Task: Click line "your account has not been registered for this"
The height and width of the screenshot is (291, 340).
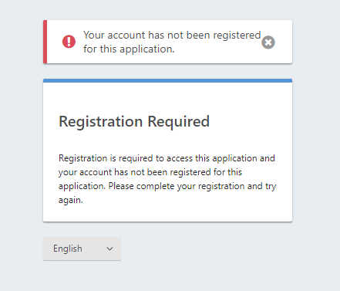Action: click(150, 172)
